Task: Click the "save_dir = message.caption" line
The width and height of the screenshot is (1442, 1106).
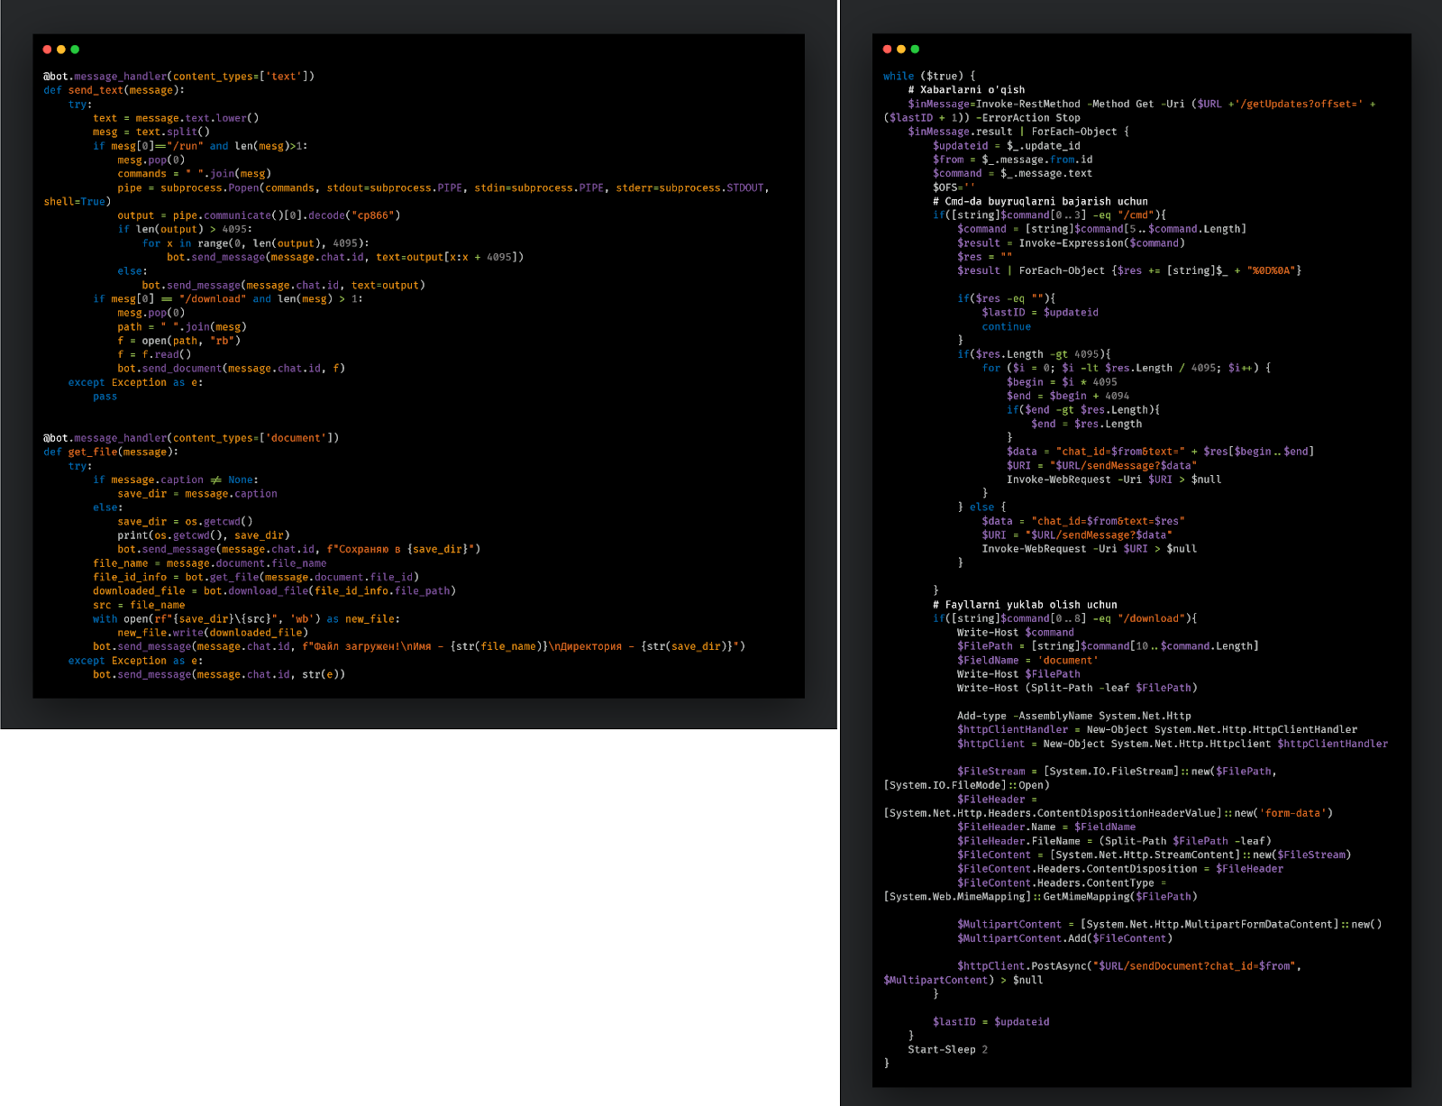Action: pos(197,493)
